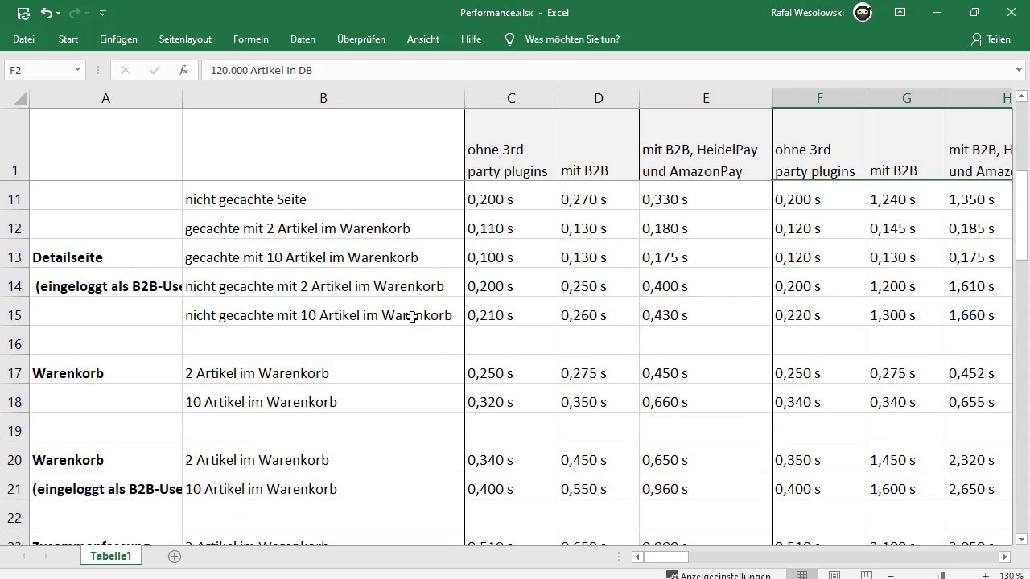Click the zoom in plus button
1030x579 pixels.
[x=986, y=575]
